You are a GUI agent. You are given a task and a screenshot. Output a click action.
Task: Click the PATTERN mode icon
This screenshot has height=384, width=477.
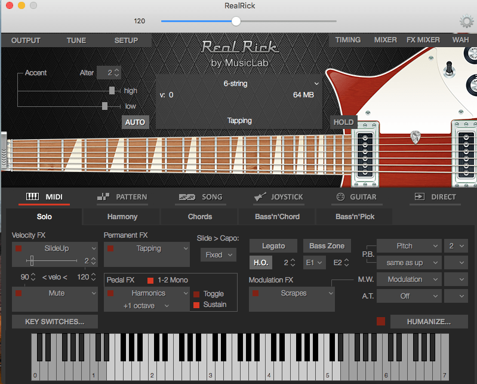pyautogui.click(x=103, y=196)
